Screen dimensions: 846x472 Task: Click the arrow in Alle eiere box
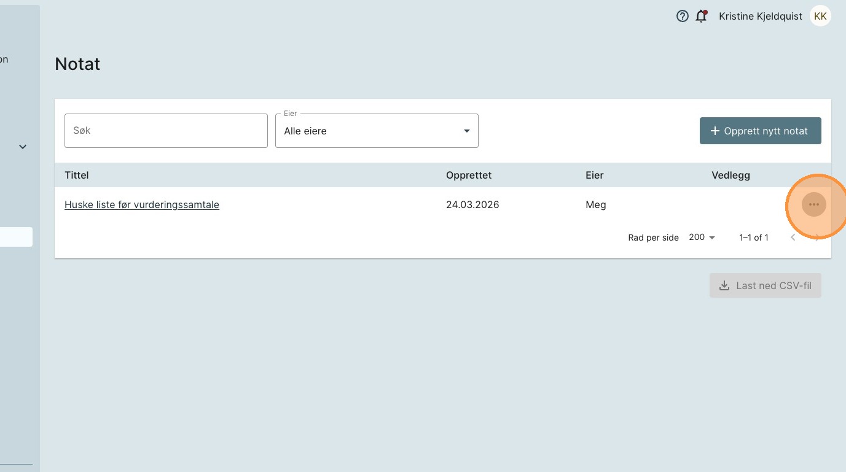point(466,131)
